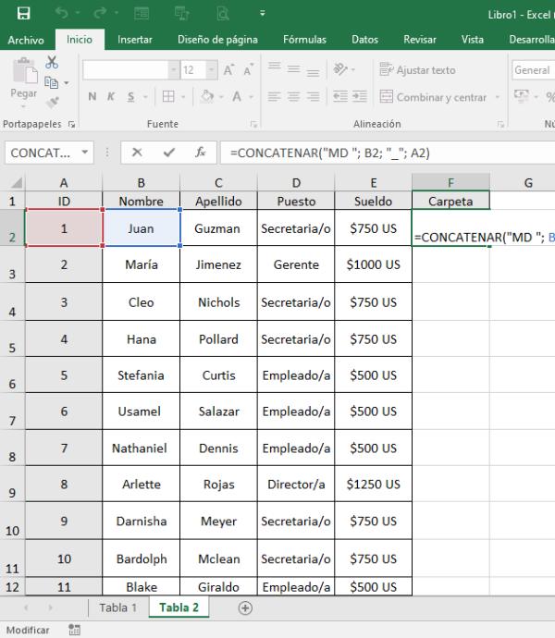The width and height of the screenshot is (555, 638).
Task: Open the General number format dropdown
Action: [x=534, y=70]
